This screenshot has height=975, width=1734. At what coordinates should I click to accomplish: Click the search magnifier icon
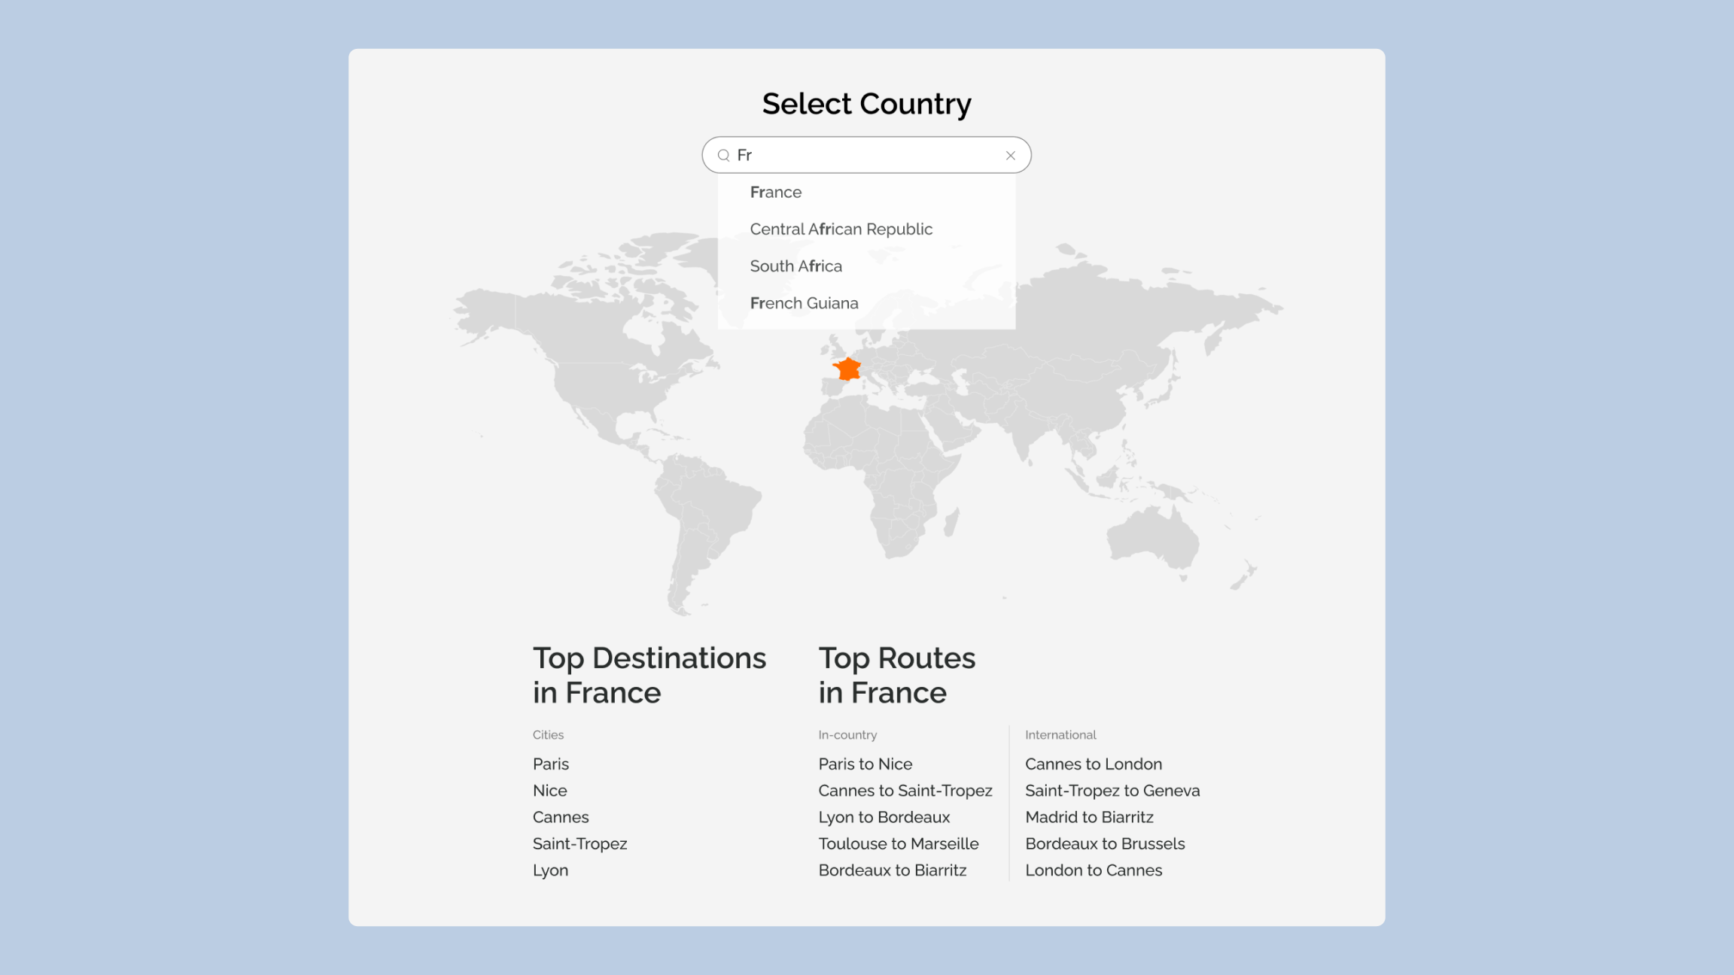point(723,156)
